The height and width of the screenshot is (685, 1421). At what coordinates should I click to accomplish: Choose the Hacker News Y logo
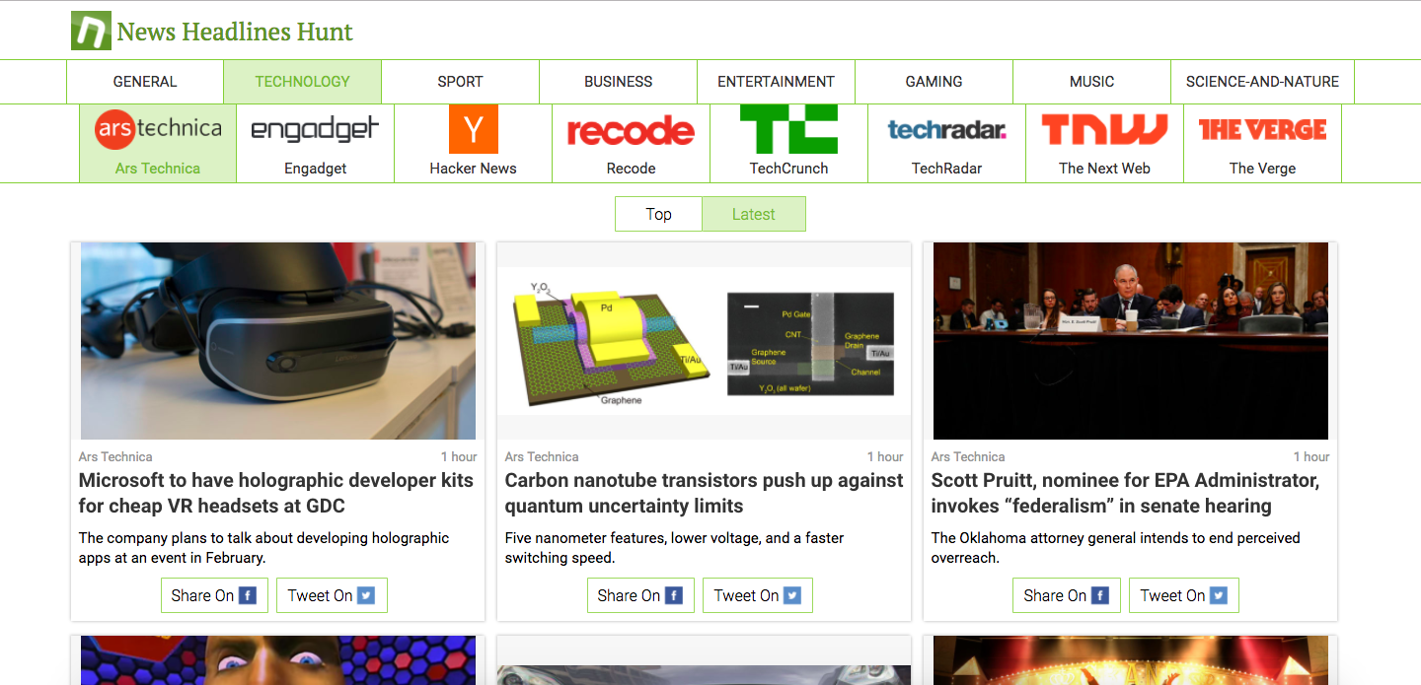(474, 129)
